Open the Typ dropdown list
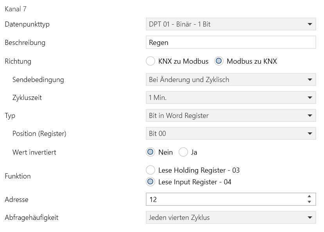This screenshot has width=324, height=232. 230,116
